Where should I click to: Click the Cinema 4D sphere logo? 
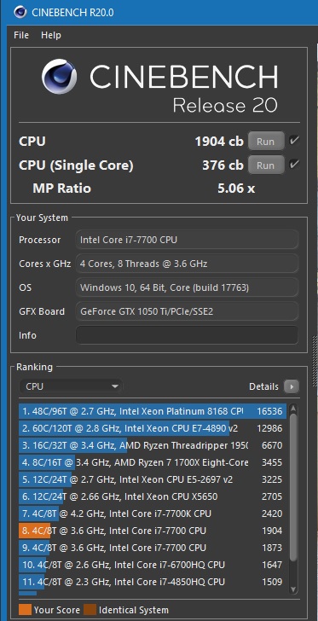coord(60,77)
